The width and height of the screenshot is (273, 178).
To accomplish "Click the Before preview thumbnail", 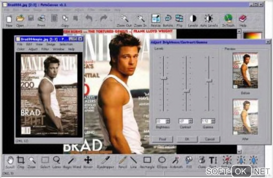I will tap(245, 71).
